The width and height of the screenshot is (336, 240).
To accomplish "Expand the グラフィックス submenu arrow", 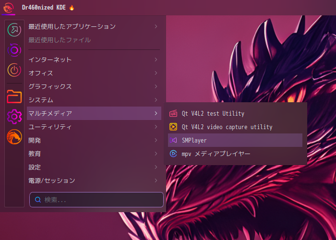I will coord(156,86).
